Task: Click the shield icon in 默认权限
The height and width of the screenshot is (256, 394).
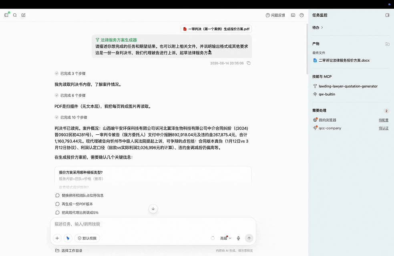Action: point(79,238)
